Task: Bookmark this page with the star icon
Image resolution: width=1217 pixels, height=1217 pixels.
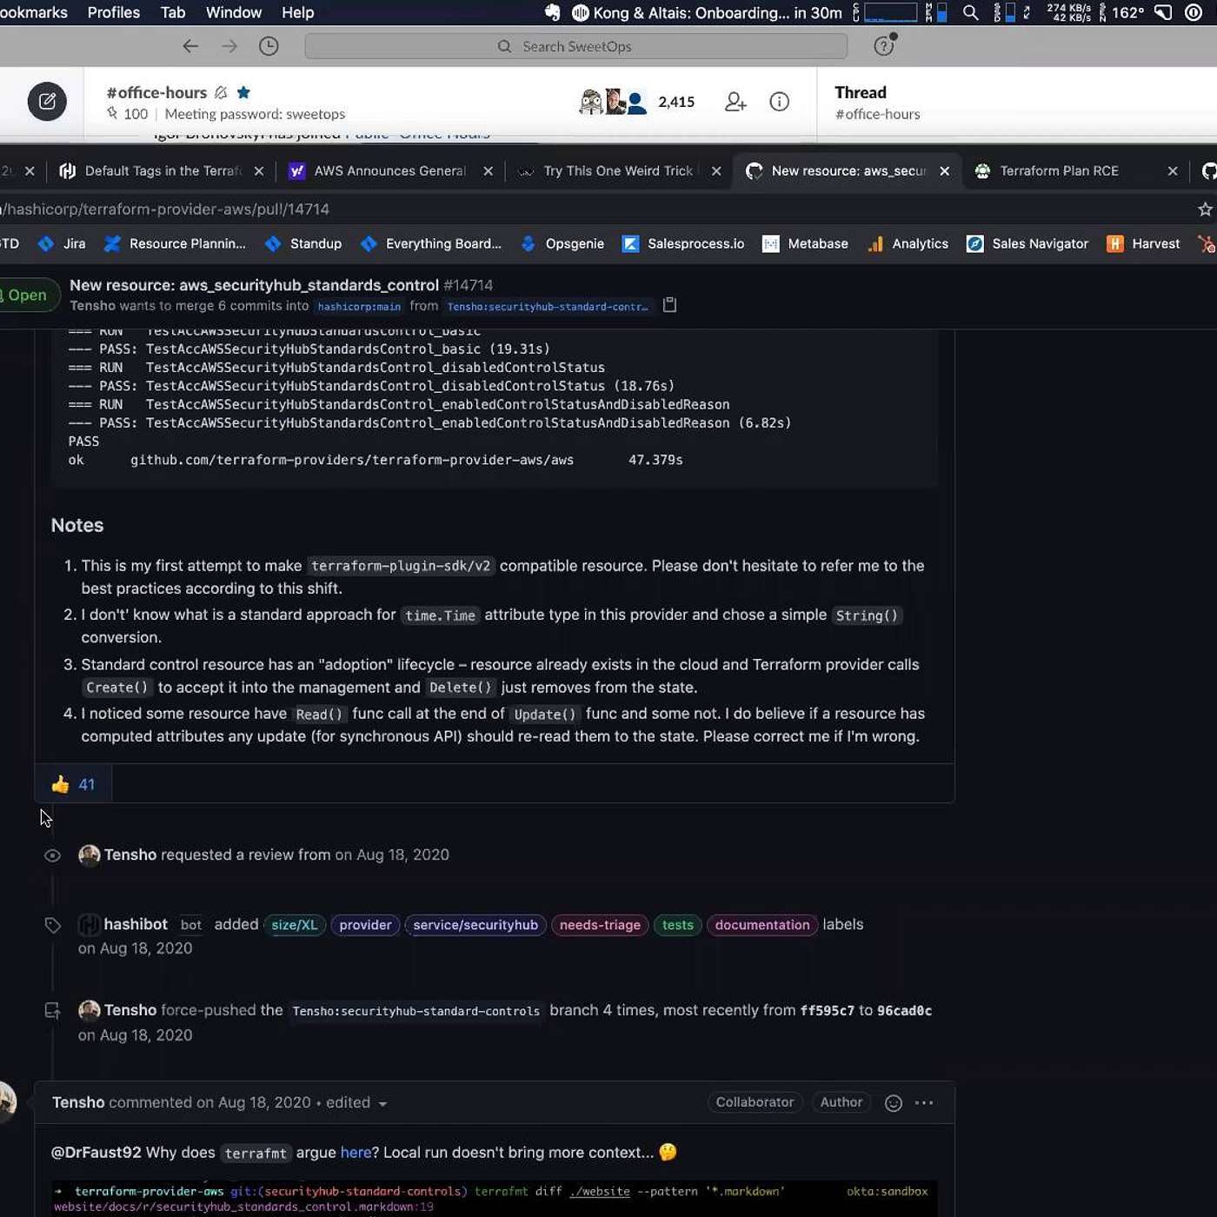Action: (1205, 209)
